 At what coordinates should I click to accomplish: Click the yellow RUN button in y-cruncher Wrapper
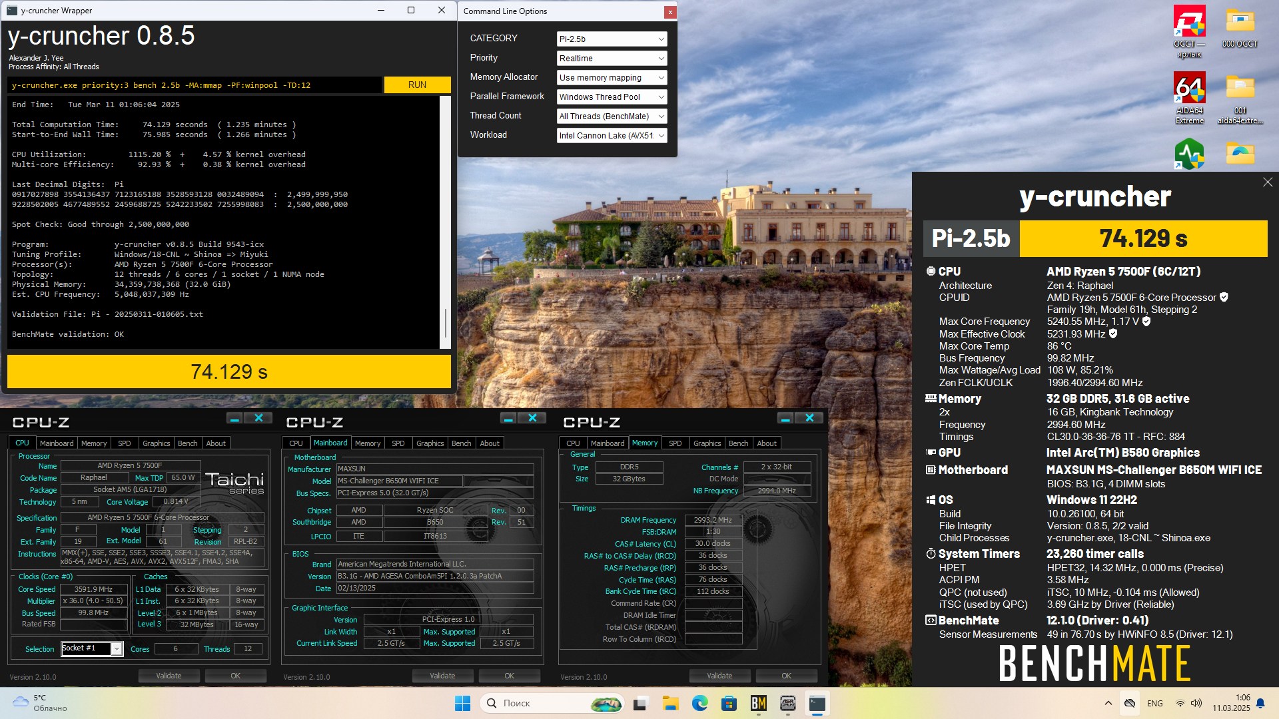coord(417,85)
